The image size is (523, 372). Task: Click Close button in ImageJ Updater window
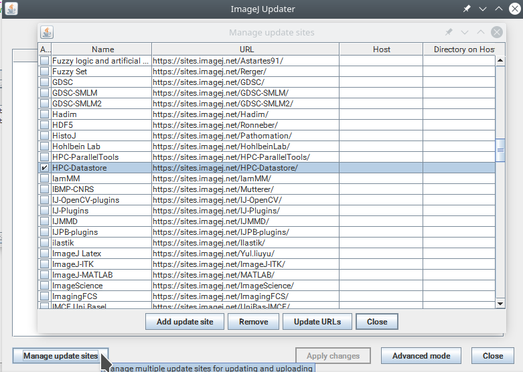pyautogui.click(x=493, y=356)
